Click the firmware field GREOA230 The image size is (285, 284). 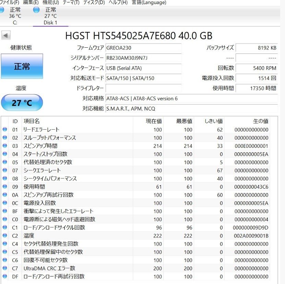click(143, 48)
